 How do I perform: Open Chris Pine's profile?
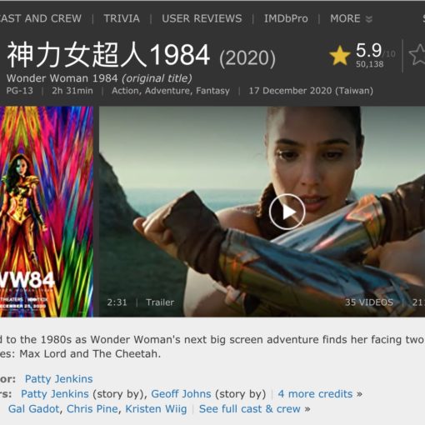tap(92, 409)
